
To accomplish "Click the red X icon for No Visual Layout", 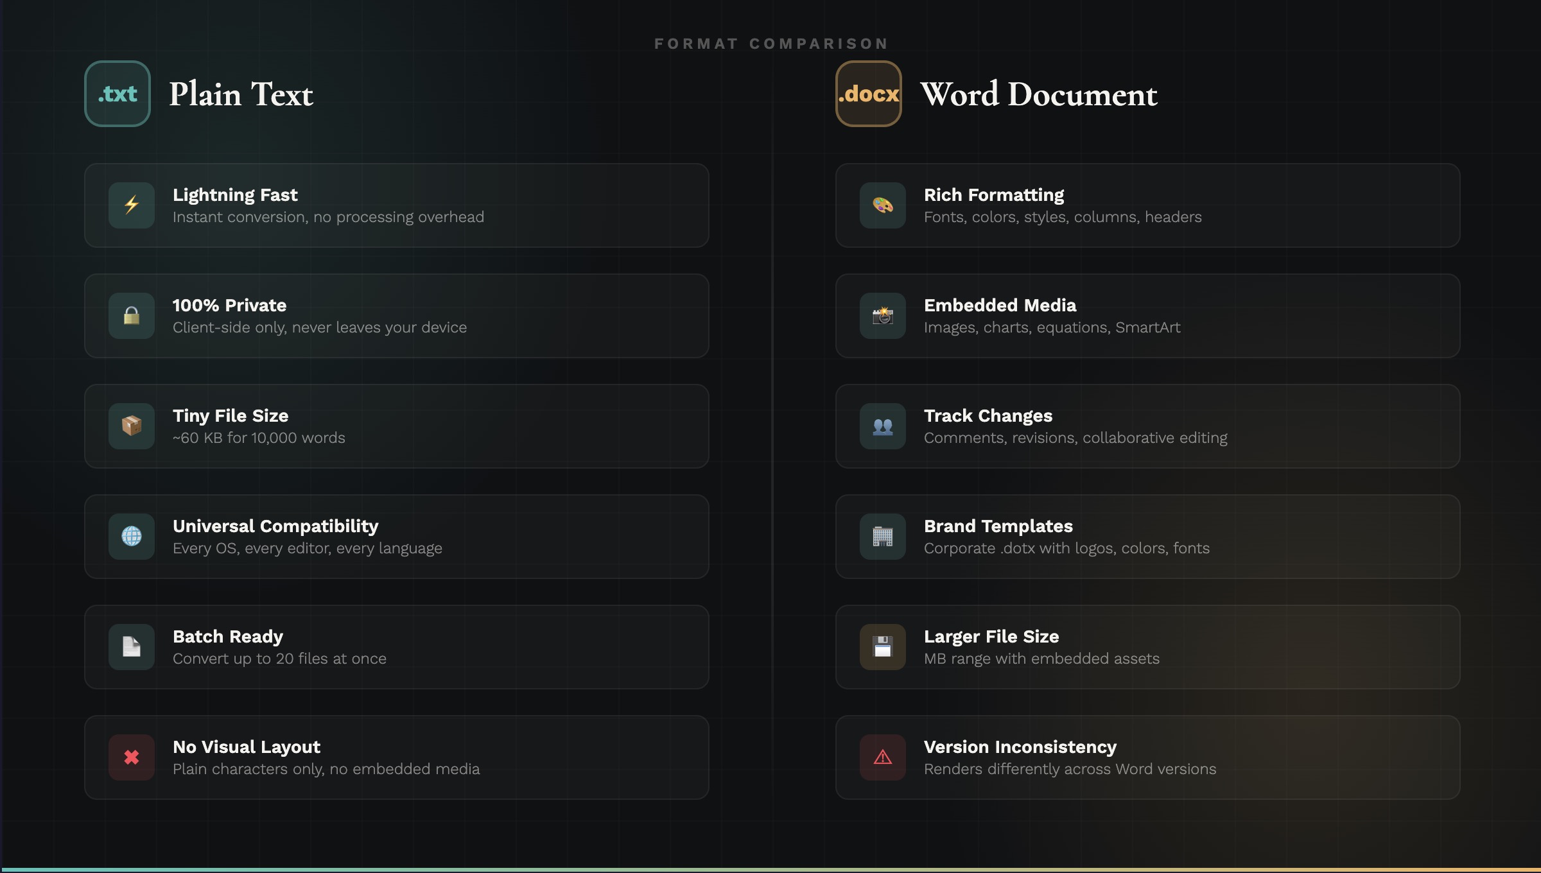I will 132,757.
